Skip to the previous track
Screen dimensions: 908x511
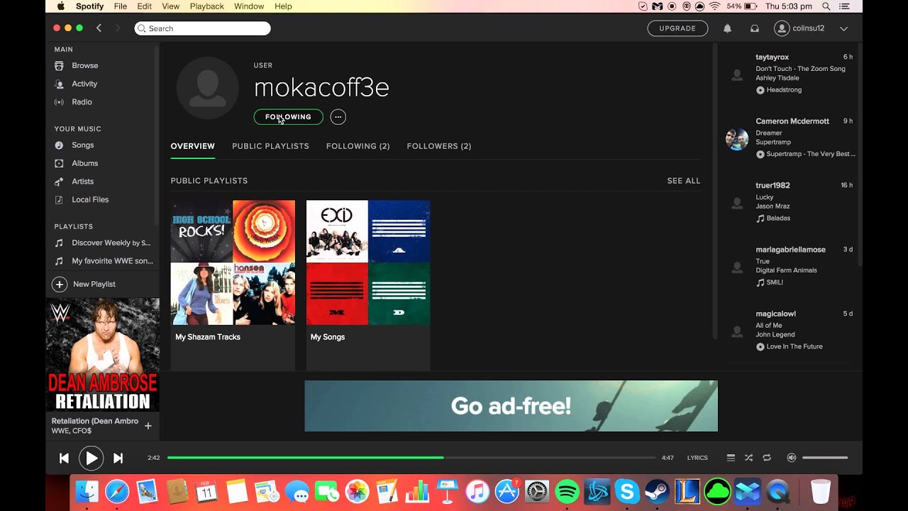64,458
